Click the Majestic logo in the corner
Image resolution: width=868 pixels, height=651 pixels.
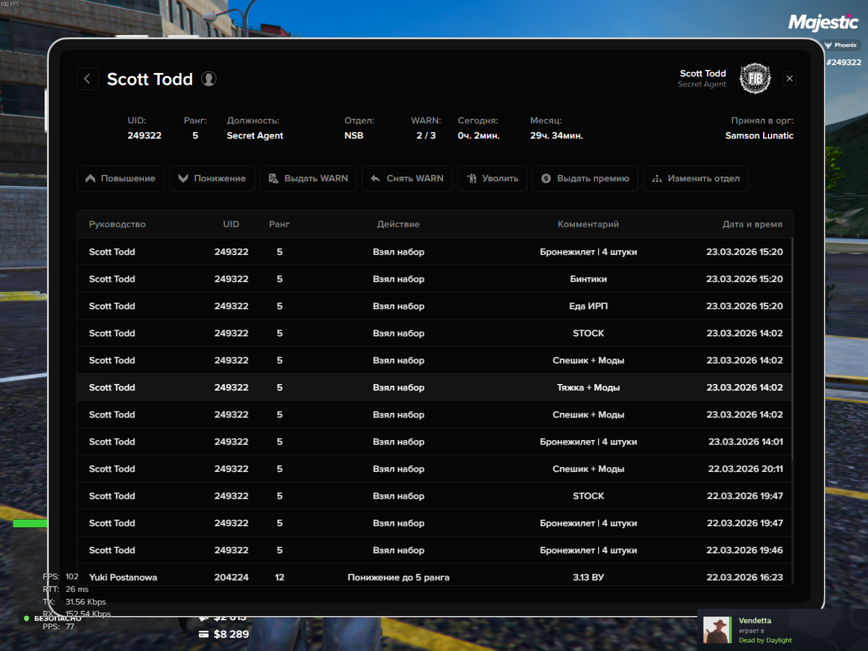tap(823, 23)
